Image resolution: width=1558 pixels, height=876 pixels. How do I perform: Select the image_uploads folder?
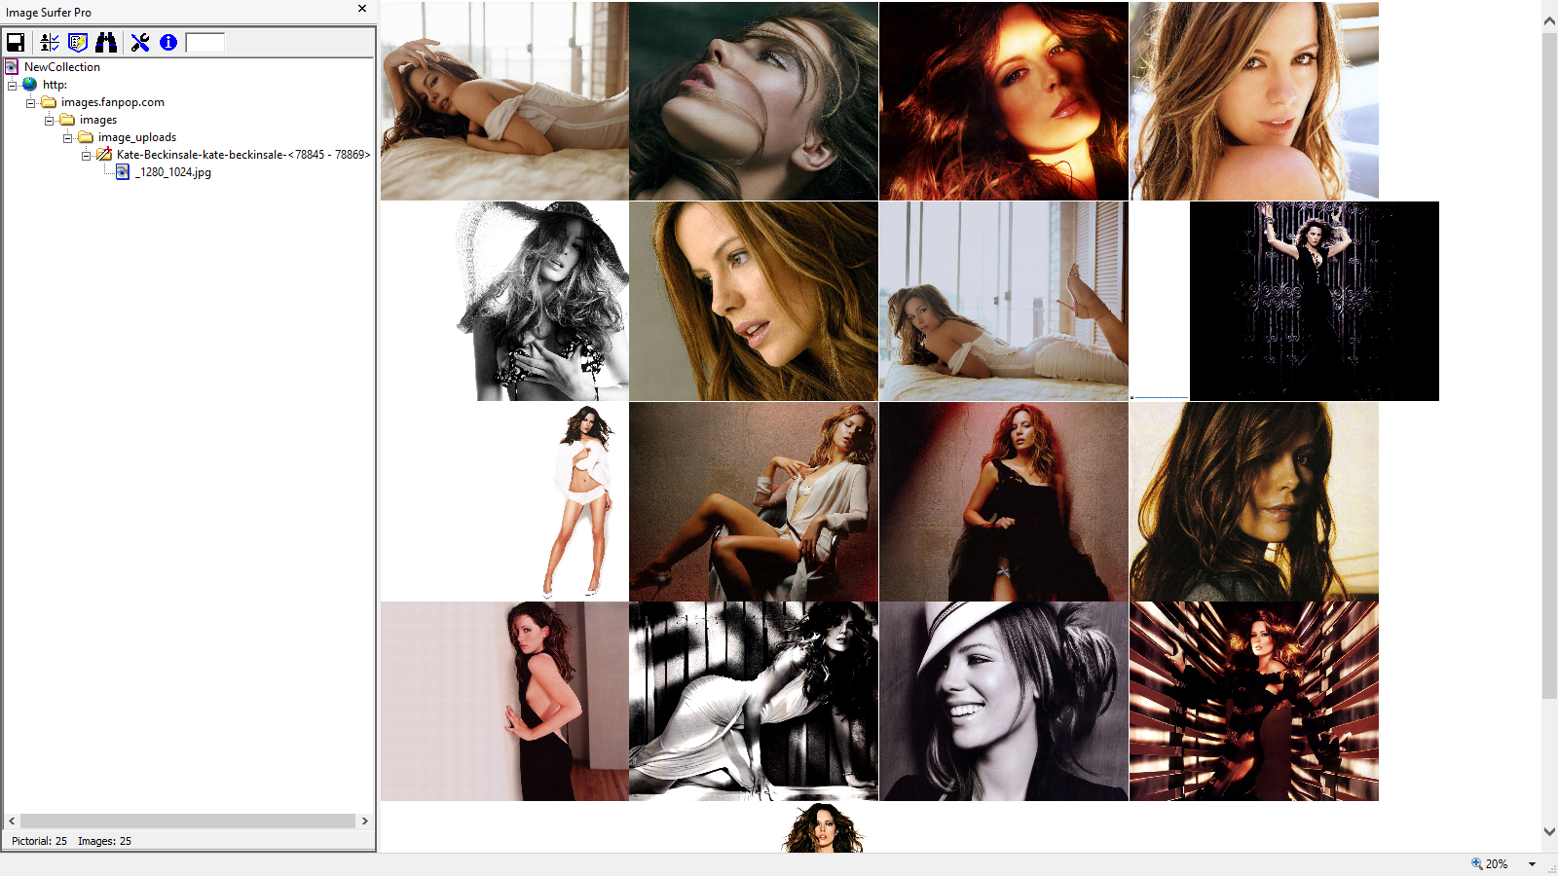(x=137, y=137)
